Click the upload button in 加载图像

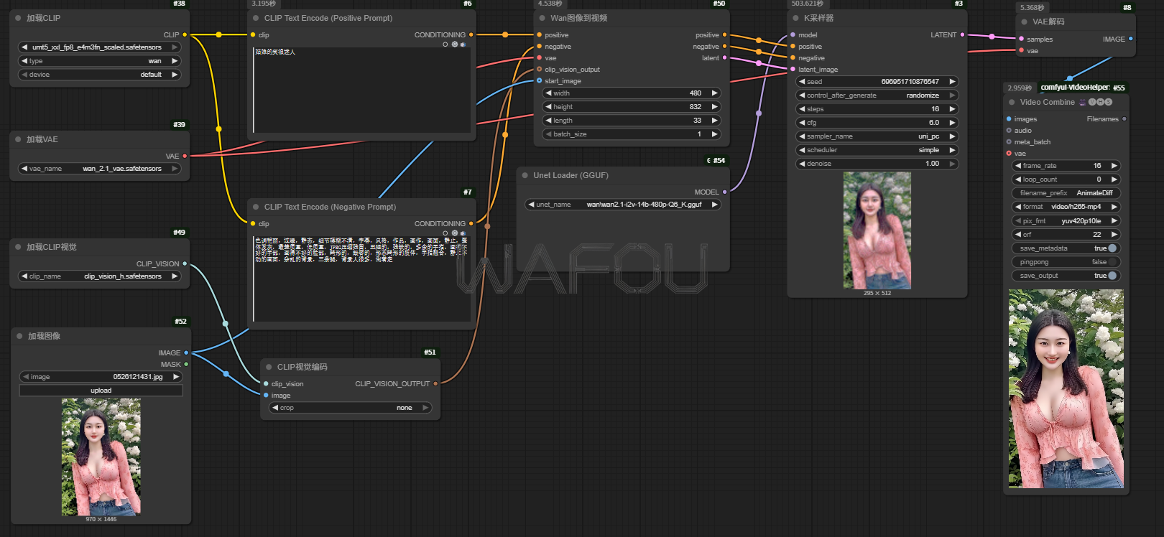101,391
